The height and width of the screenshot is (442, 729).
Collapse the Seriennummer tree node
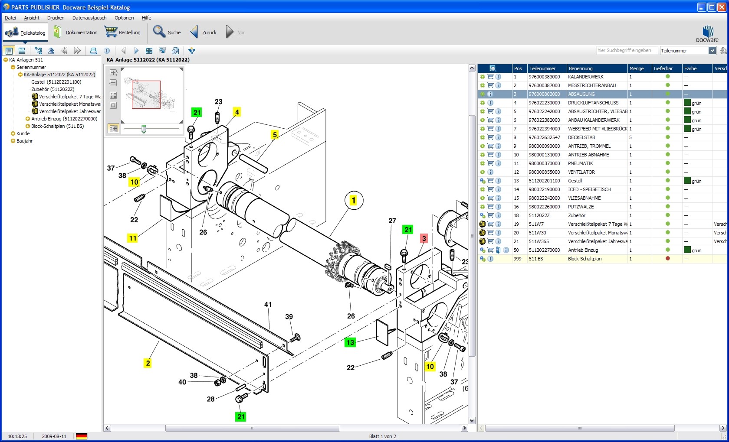point(13,67)
